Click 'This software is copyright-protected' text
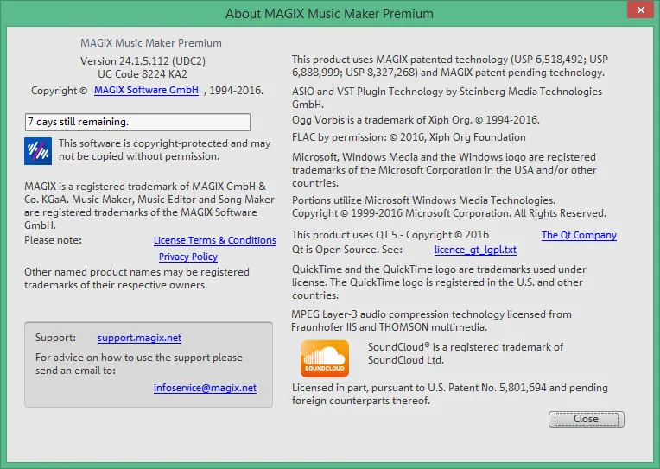Image resolution: width=660 pixels, height=469 pixels. pyautogui.click(x=164, y=150)
